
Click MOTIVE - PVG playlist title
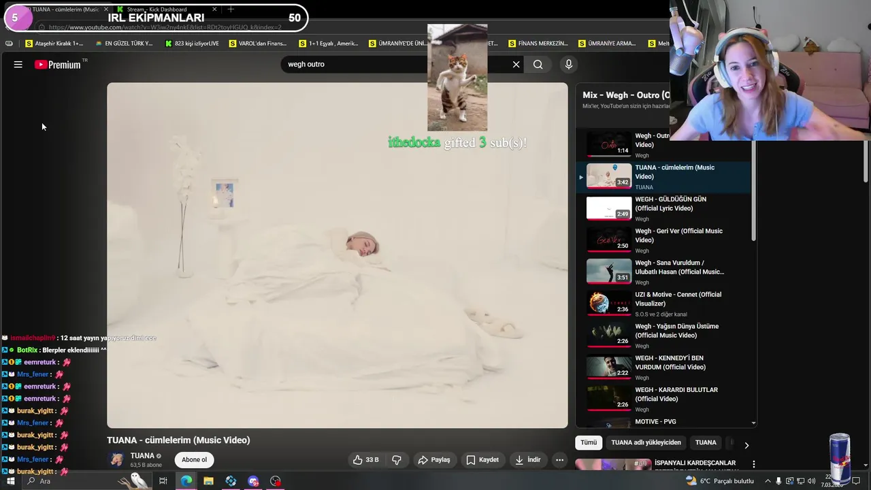655,422
